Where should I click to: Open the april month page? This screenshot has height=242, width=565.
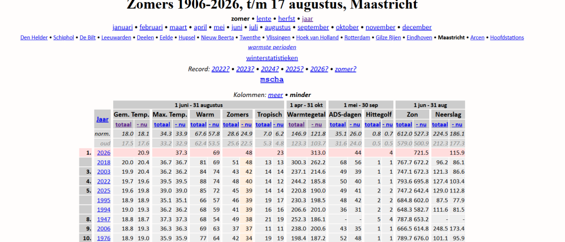200,28
